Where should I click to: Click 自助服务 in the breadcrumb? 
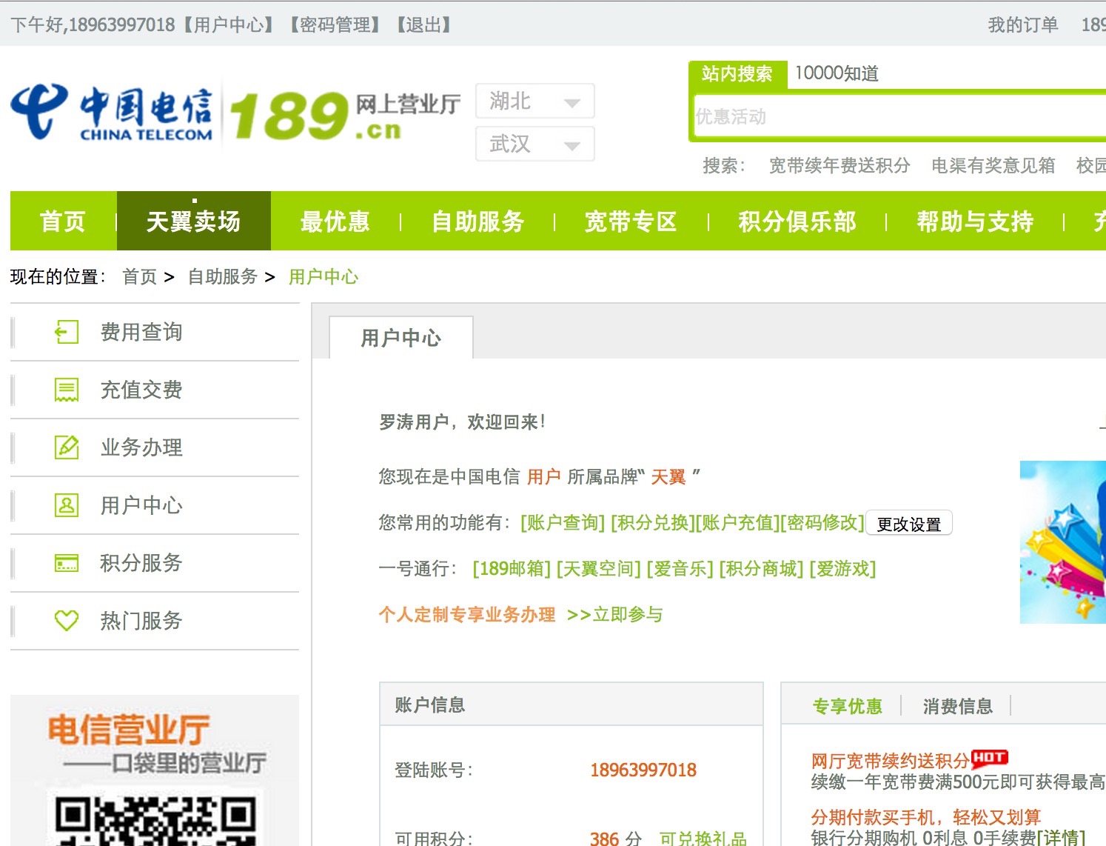(x=222, y=276)
